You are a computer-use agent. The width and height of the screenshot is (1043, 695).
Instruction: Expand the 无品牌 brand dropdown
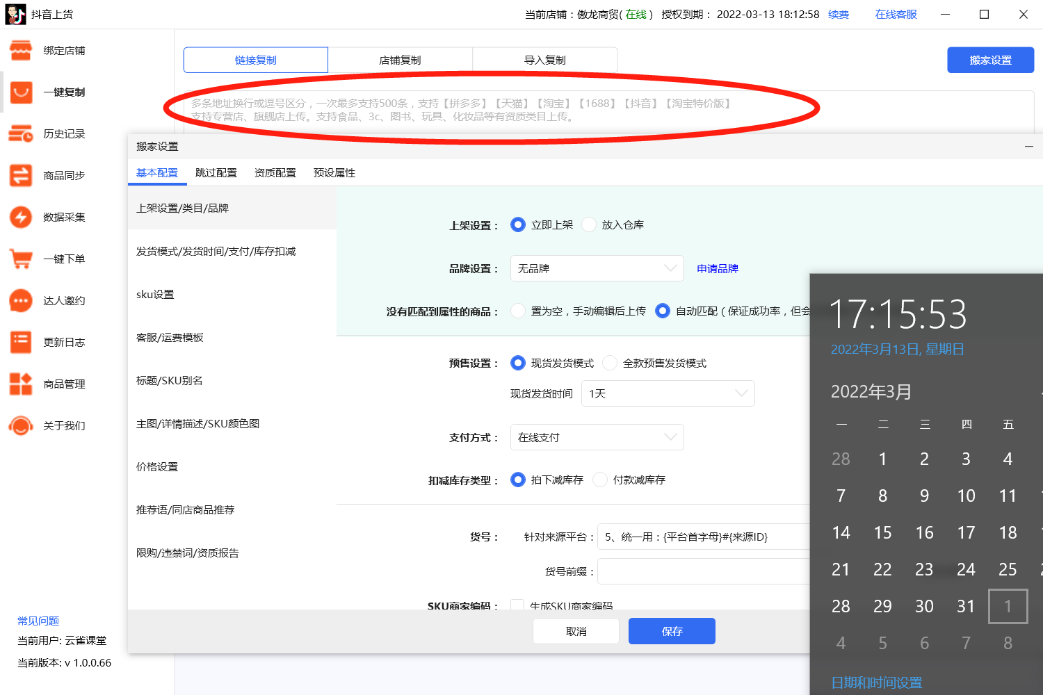597,268
